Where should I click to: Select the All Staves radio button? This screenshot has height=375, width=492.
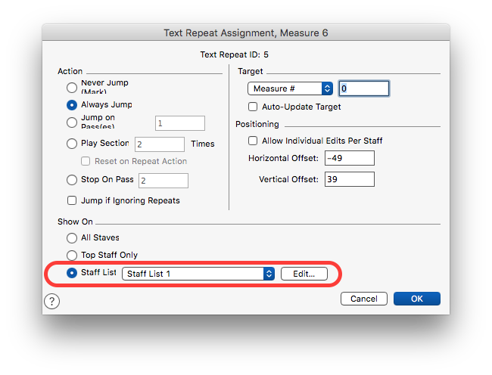coord(72,238)
